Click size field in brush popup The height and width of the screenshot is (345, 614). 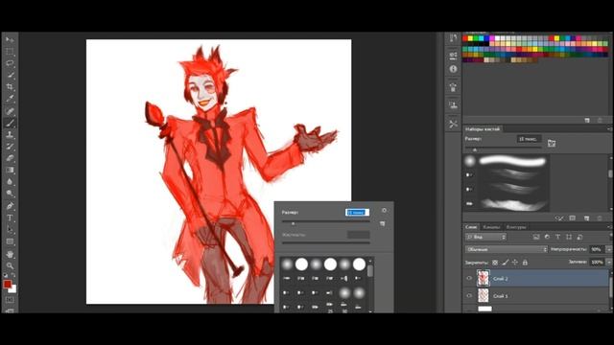pos(357,212)
